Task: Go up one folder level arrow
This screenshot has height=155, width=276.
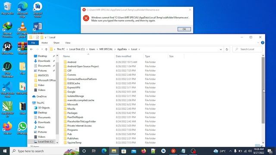Action: [46, 50]
